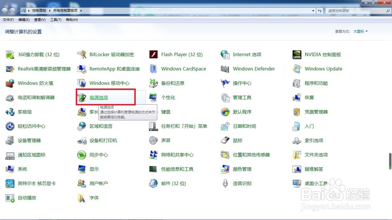
Task: Open the 声音 speaker icon
Action: point(153,141)
